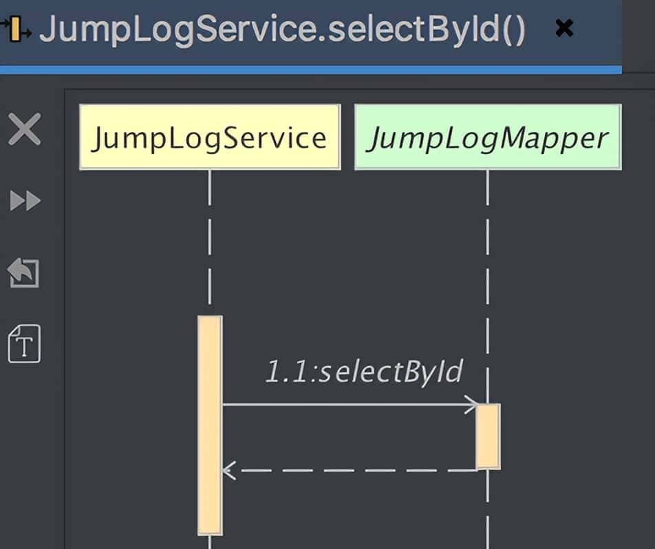This screenshot has width=655, height=549.
Task: Click the gray X icon in left toolbar
Action: click(x=25, y=130)
